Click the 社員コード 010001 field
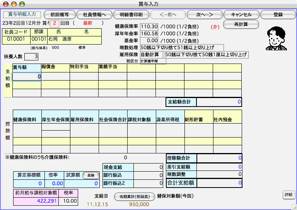This screenshot has width=297, height=210. [x=16, y=39]
